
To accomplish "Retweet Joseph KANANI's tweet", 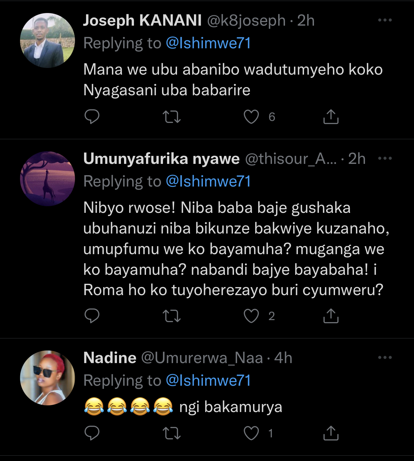I will 172,117.
